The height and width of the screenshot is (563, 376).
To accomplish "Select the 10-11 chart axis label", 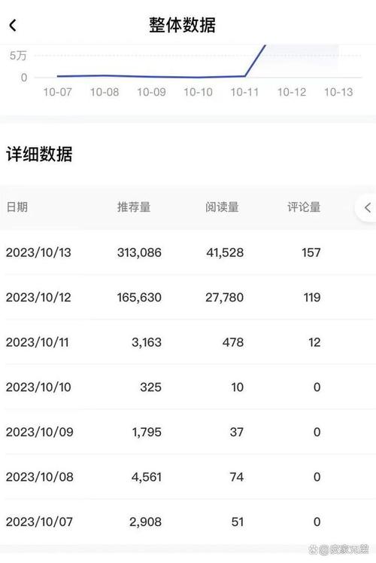I will coord(244,92).
